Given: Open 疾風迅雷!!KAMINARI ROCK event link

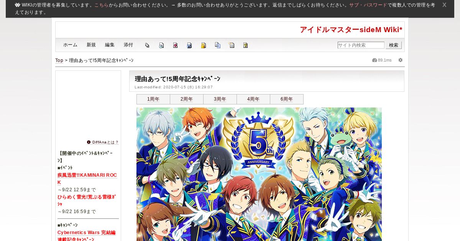Looking at the screenshot, I should pyautogui.click(x=87, y=179).
